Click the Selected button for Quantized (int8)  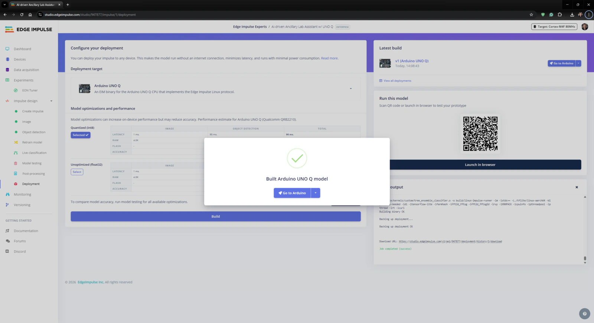[x=81, y=135]
